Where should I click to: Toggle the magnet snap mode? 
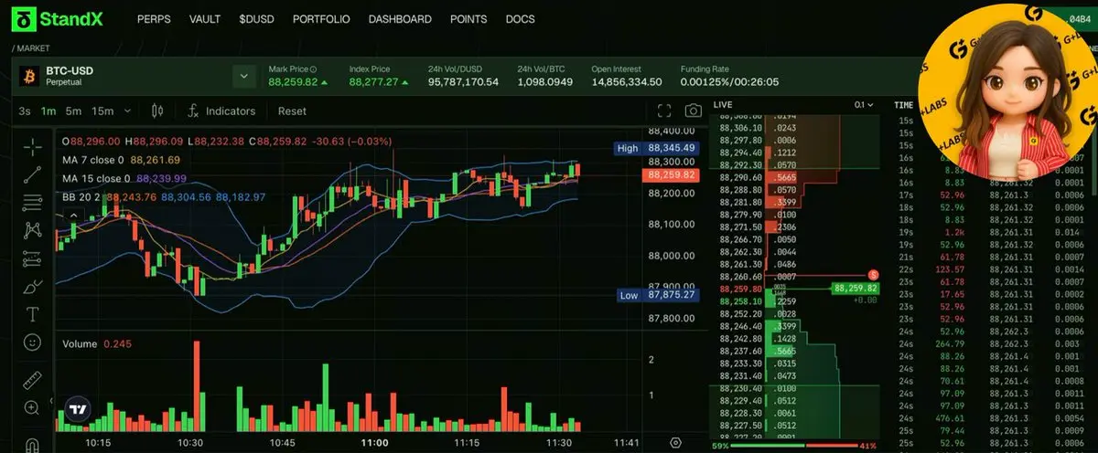[32, 445]
